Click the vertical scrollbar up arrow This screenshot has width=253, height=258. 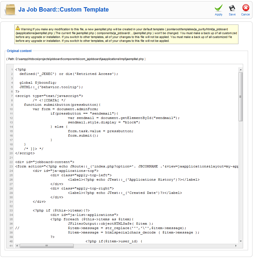pos(241,70)
